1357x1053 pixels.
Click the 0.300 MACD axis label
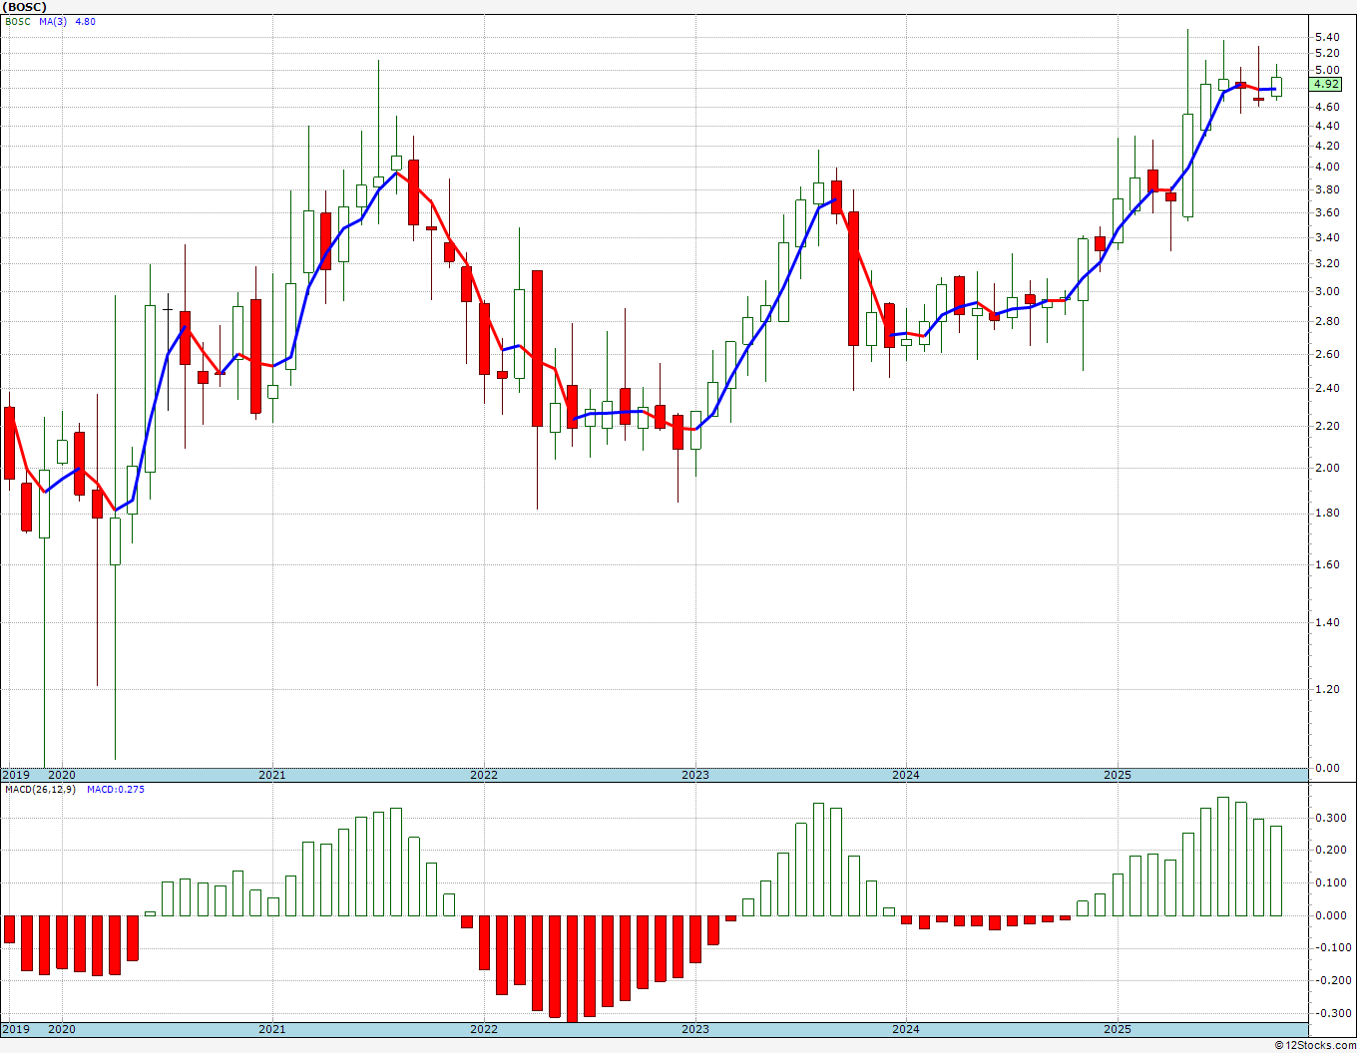(x=1330, y=818)
